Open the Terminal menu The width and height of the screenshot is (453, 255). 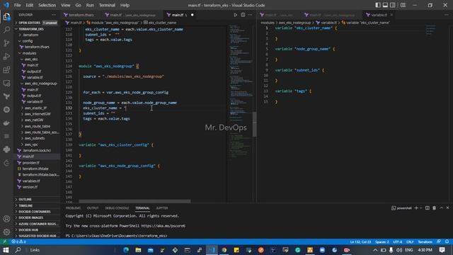point(107,5)
